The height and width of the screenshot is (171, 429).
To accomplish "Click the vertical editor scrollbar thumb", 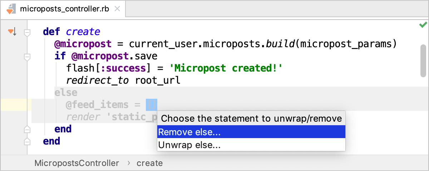I will coord(423,61).
